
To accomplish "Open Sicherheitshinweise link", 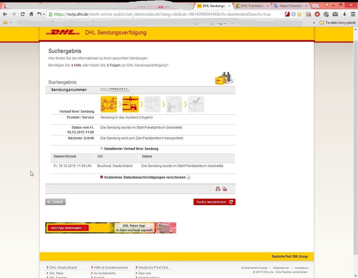I will tap(254, 268).
